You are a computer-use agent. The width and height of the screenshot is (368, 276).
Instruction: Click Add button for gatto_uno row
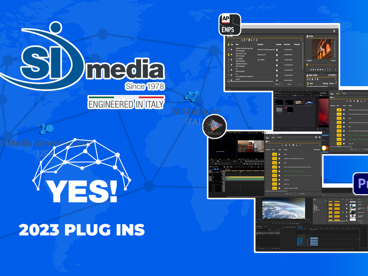274,184
